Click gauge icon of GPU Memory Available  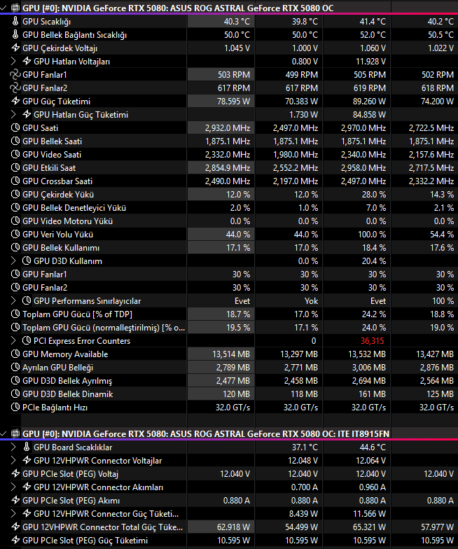click(15, 354)
